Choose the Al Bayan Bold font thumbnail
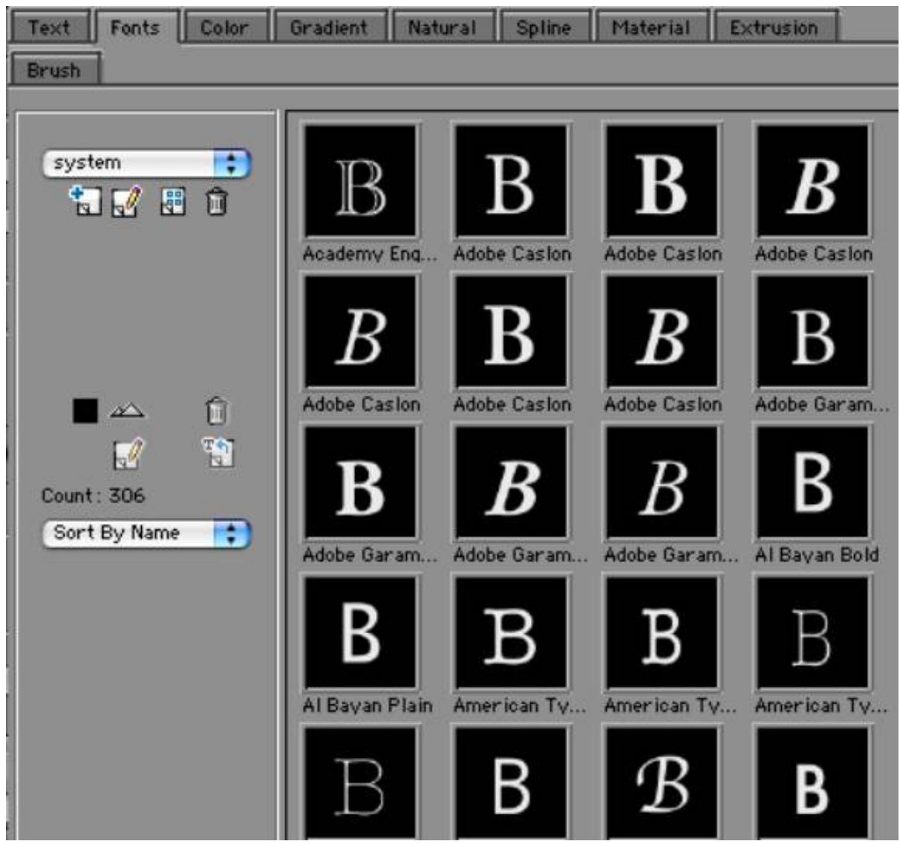The height and width of the screenshot is (844, 900). [x=812, y=482]
